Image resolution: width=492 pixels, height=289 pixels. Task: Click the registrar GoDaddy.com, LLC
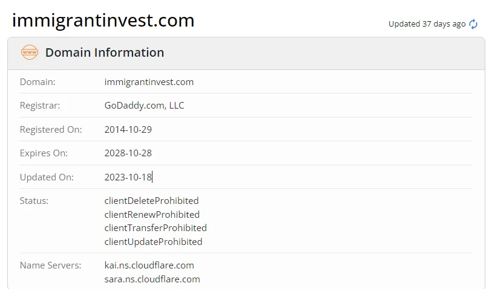145,106
